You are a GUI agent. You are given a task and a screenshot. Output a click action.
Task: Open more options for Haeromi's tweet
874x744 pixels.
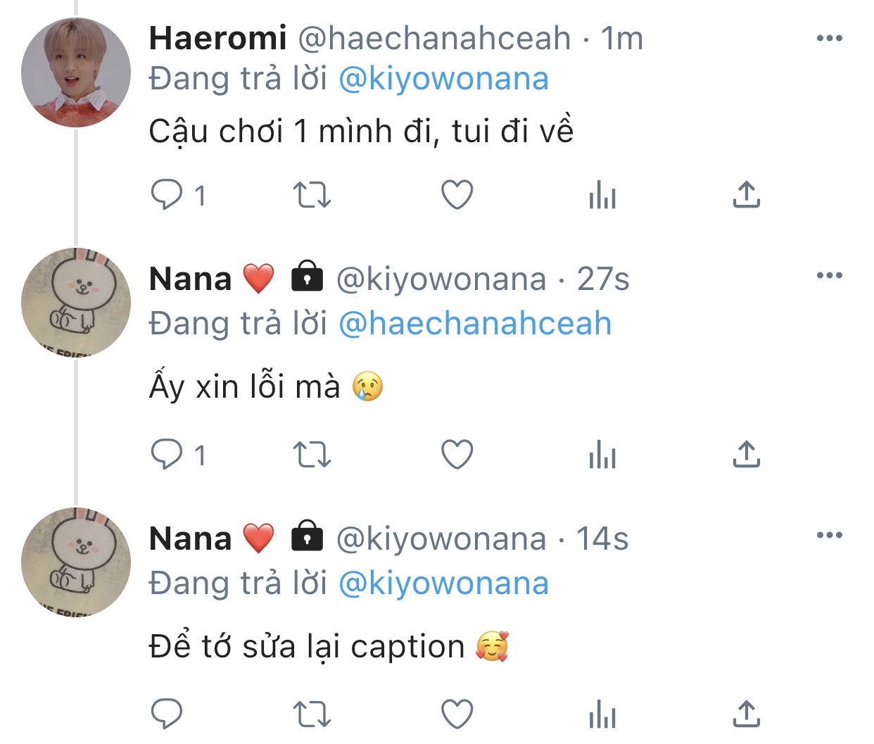[829, 39]
